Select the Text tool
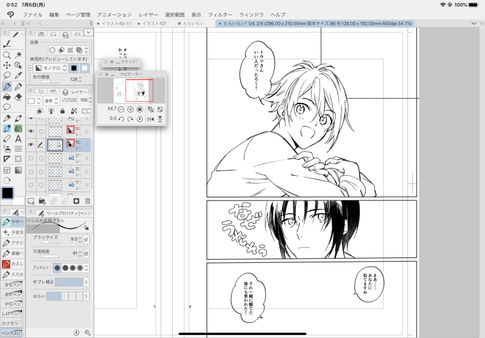This screenshot has width=485, height=338. point(18,139)
